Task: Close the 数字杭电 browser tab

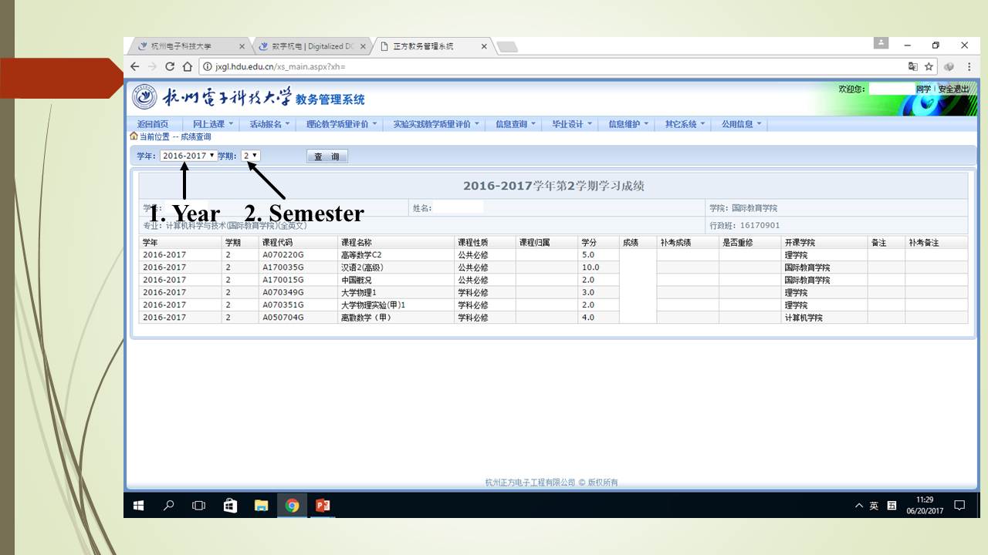Action: (x=363, y=46)
